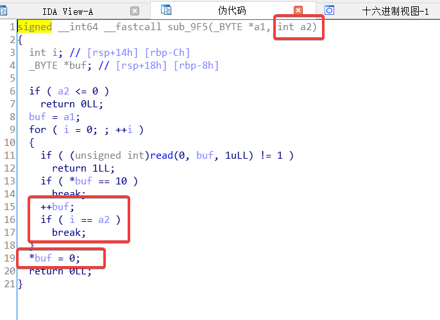Close the 伪代码 tab with red X
Viewport: 440px width, 320px height.
click(298, 10)
